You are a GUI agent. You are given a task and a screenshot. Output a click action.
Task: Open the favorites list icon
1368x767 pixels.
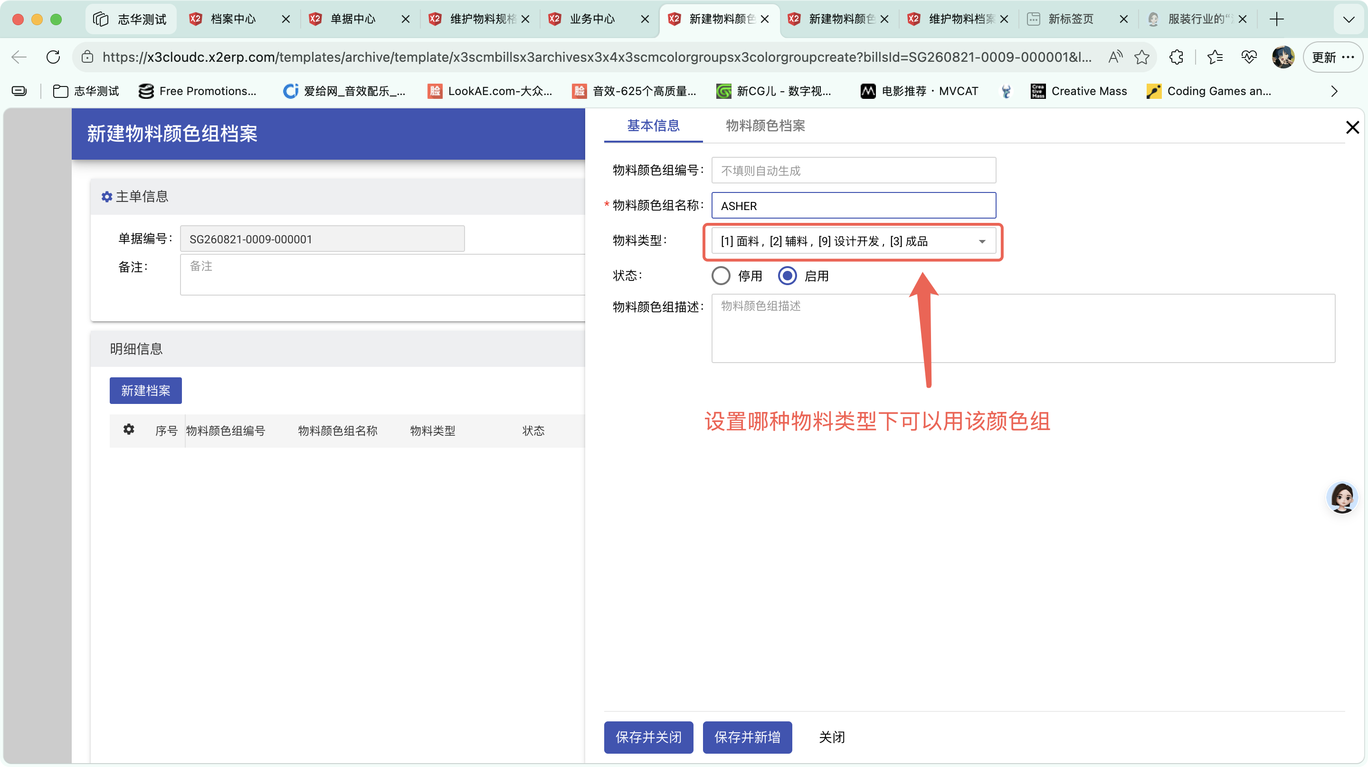1215,57
